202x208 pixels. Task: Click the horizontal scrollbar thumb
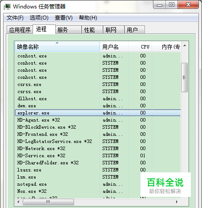(48, 202)
